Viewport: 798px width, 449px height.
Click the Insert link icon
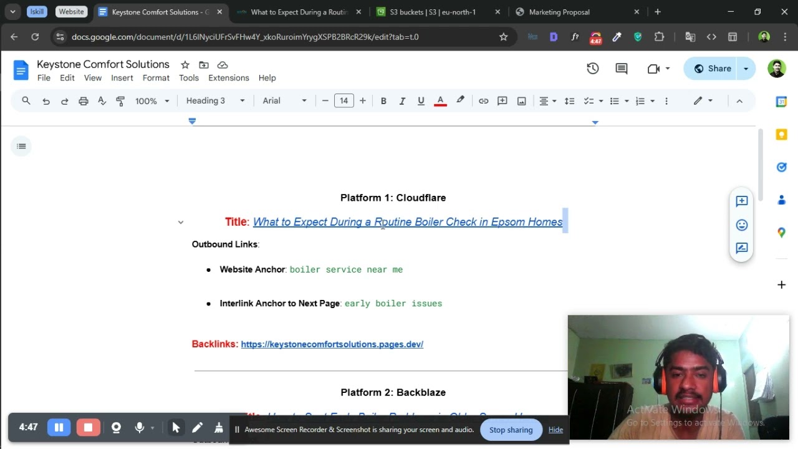coord(483,101)
